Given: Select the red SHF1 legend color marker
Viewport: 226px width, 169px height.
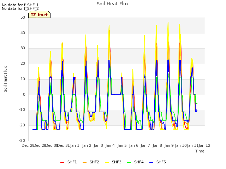Looking at the screenshot, I should pos(62,163).
